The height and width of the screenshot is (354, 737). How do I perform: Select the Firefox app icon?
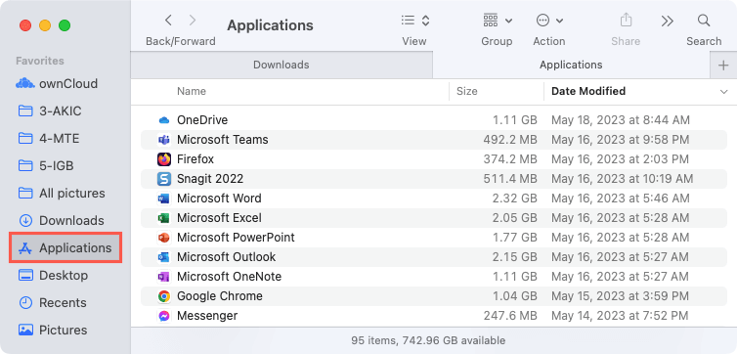(163, 159)
